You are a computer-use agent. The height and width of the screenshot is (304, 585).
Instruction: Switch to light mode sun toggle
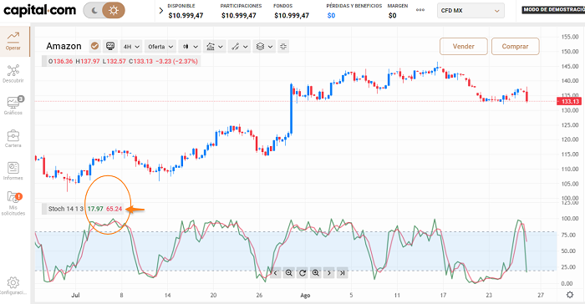tap(113, 11)
